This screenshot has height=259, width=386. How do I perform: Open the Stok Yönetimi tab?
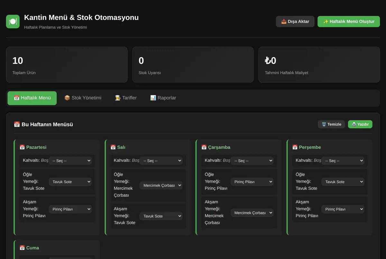(x=83, y=98)
